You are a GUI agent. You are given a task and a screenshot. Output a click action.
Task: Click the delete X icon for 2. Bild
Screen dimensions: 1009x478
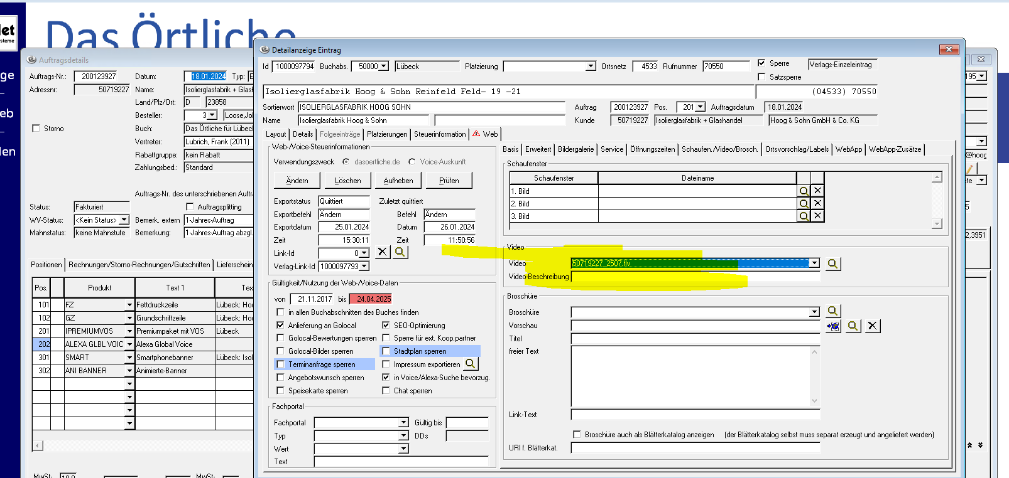point(817,203)
